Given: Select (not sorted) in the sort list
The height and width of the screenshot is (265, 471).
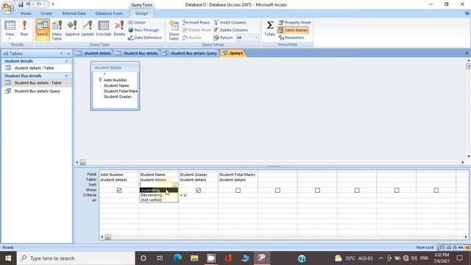Looking at the screenshot, I should point(159,199).
